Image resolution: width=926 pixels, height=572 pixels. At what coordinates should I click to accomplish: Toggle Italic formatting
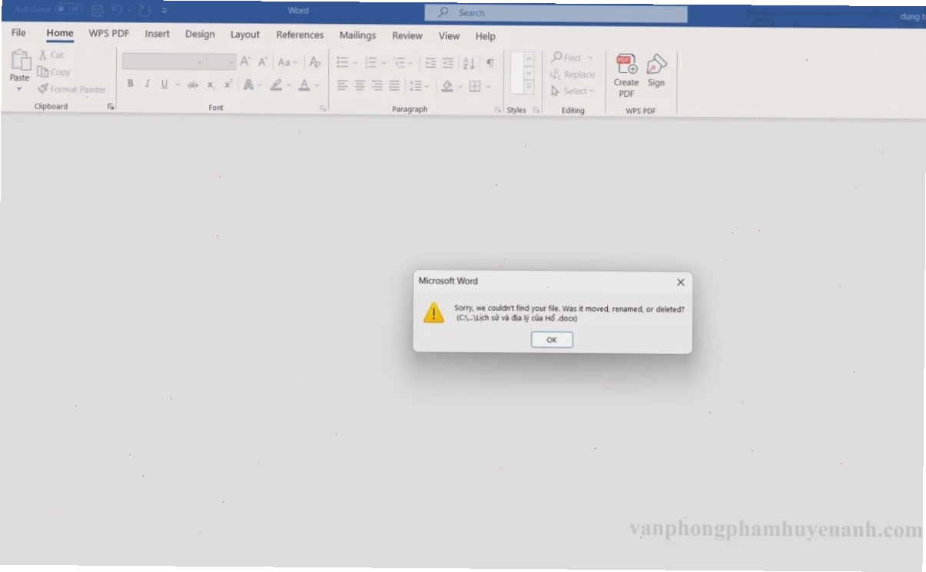[x=147, y=84]
